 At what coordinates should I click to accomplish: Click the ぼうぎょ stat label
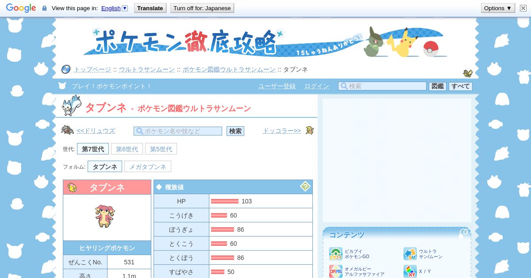pos(181,229)
